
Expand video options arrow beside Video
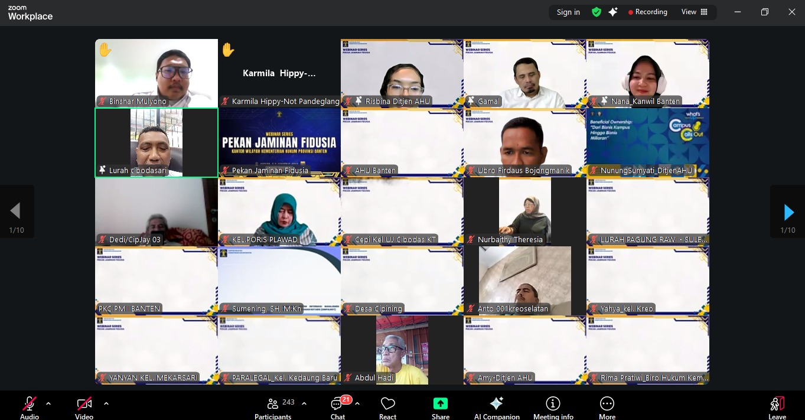(106, 403)
